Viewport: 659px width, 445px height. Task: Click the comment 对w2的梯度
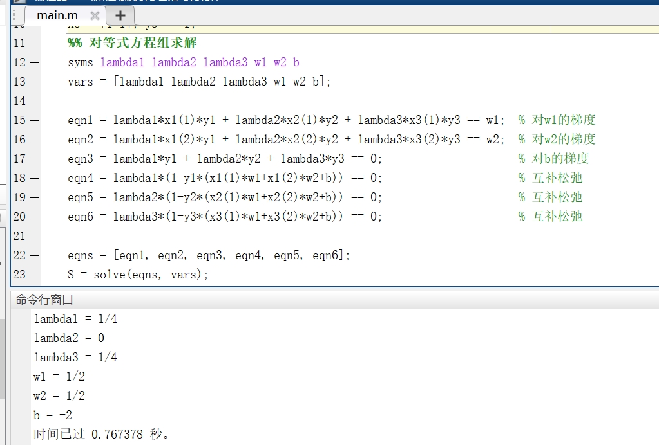pos(557,140)
